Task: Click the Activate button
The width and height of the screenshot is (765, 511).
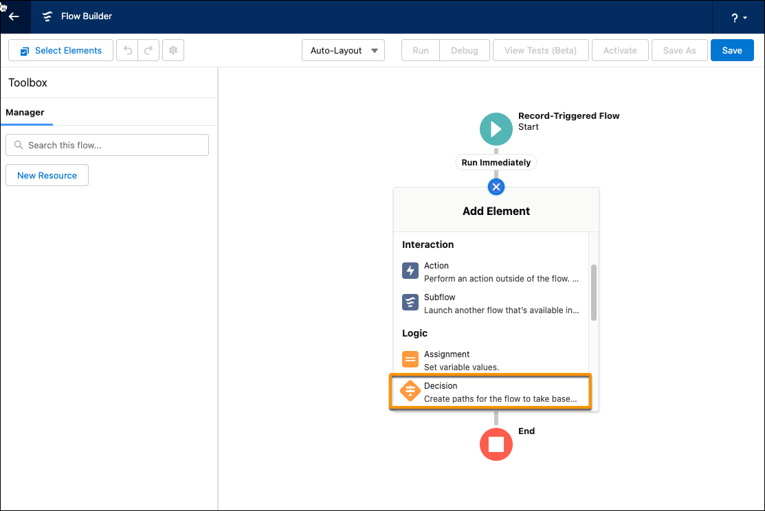Action: pyautogui.click(x=620, y=50)
